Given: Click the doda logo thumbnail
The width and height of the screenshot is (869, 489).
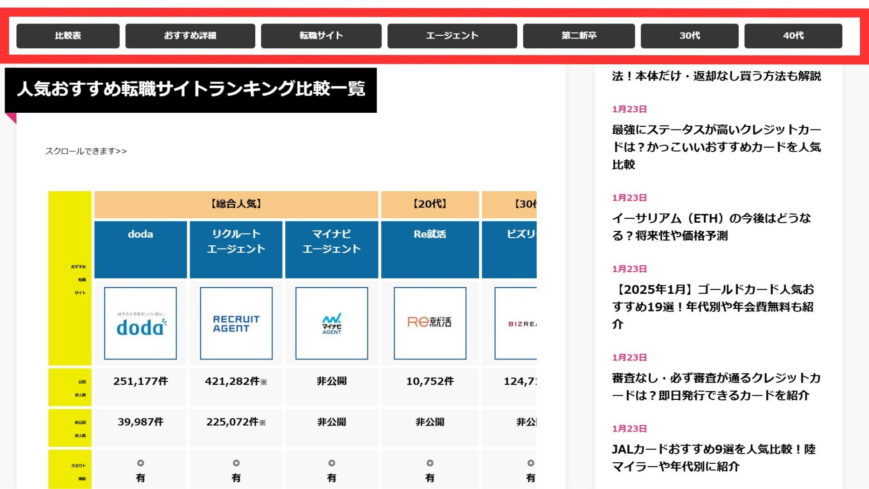Looking at the screenshot, I should pos(140,323).
